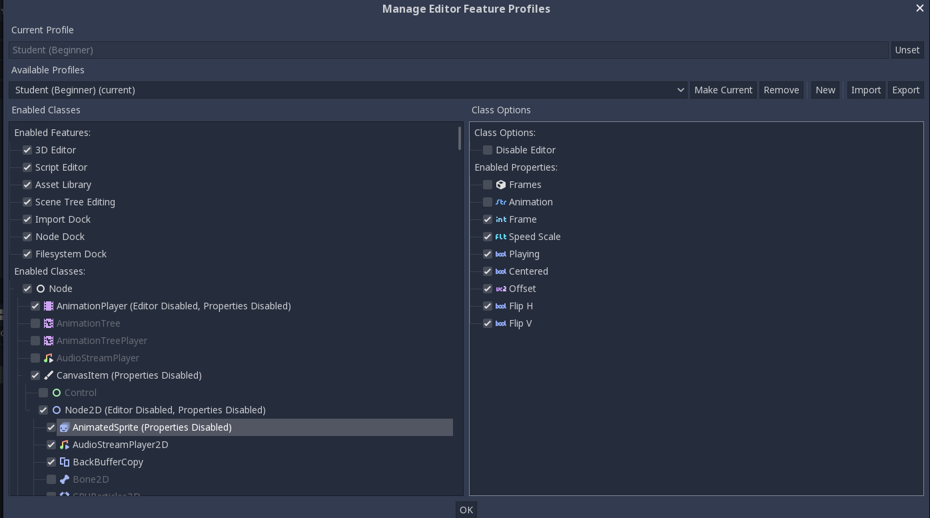Click the AudioStreamPlayer music note icon
This screenshot has width=930, height=518.
pyautogui.click(x=49, y=358)
